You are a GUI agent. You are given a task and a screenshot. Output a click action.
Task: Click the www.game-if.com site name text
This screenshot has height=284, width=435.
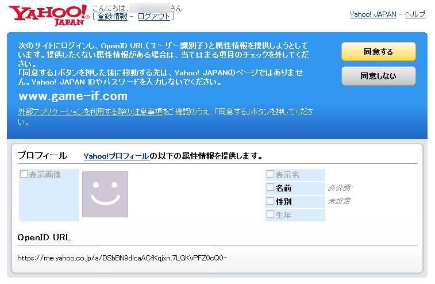pos(73,96)
